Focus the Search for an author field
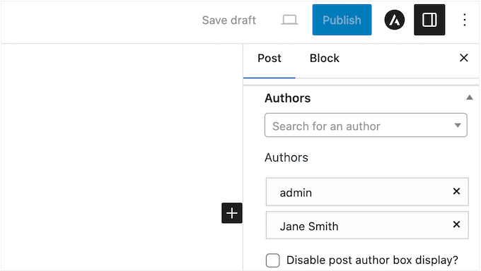Viewport: 481px width, 271px height. coord(366,125)
